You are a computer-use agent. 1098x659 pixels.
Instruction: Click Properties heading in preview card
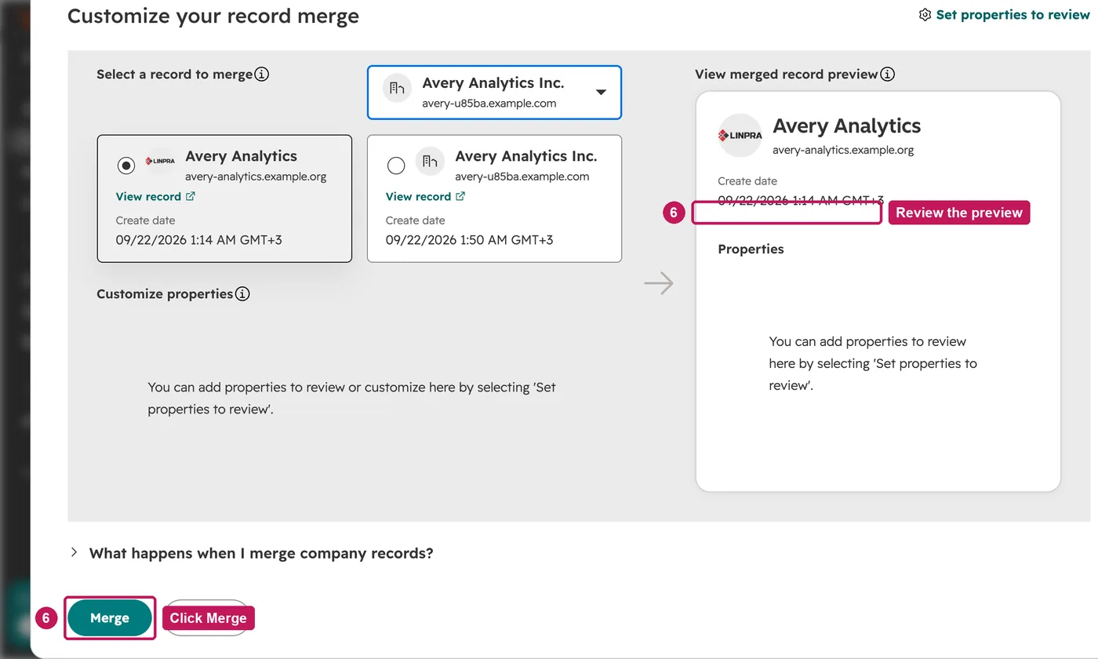point(751,249)
